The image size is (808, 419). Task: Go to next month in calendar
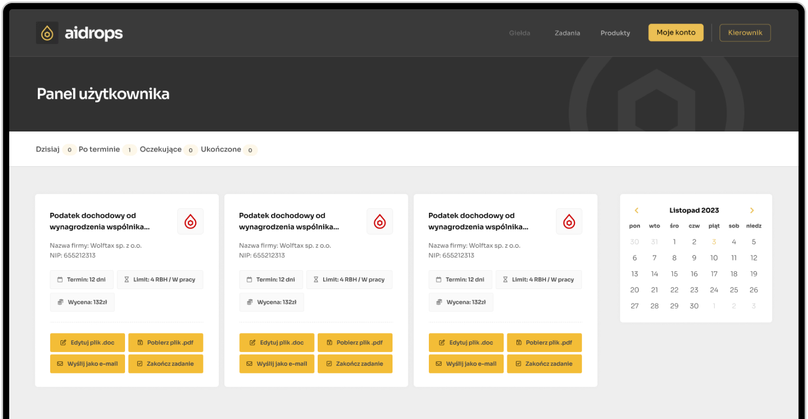(x=752, y=210)
